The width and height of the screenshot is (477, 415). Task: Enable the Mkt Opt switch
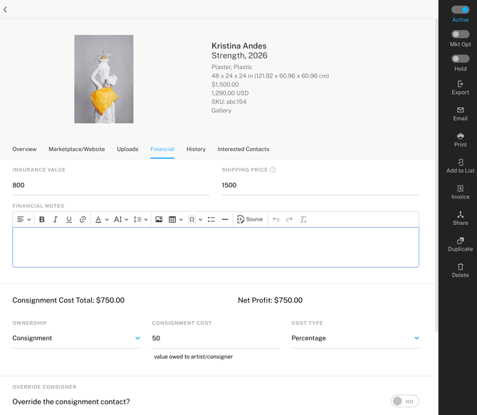(x=460, y=34)
